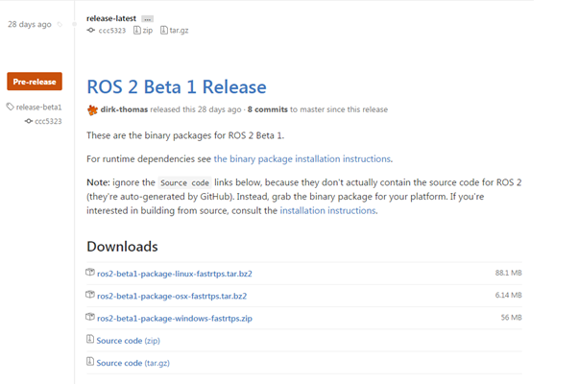Download Source code (zip)
The height and width of the screenshot is (384, 579).
(x=128, y=341)
